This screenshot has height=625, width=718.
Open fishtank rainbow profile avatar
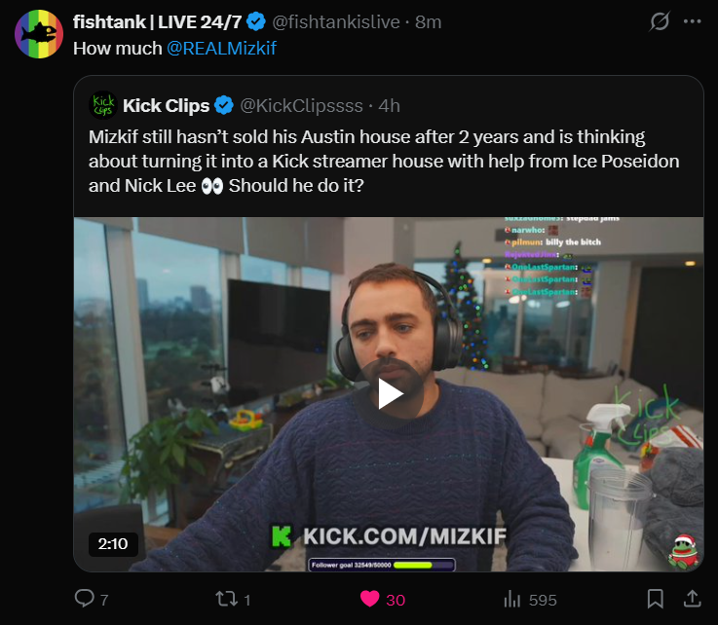pos(39,34)
